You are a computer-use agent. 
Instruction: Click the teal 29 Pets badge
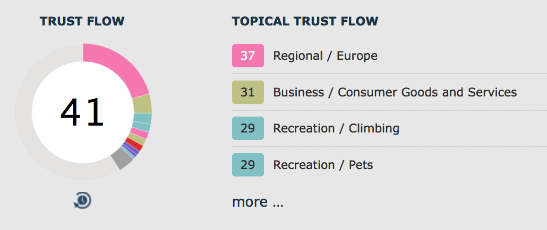point(247,165)
